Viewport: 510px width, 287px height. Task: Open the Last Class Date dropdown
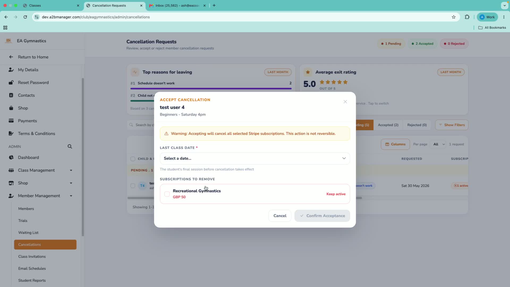click(255, 158)
